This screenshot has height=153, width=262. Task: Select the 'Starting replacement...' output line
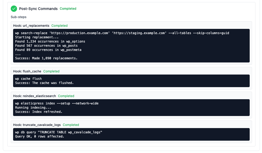click(x=37, y=37)
